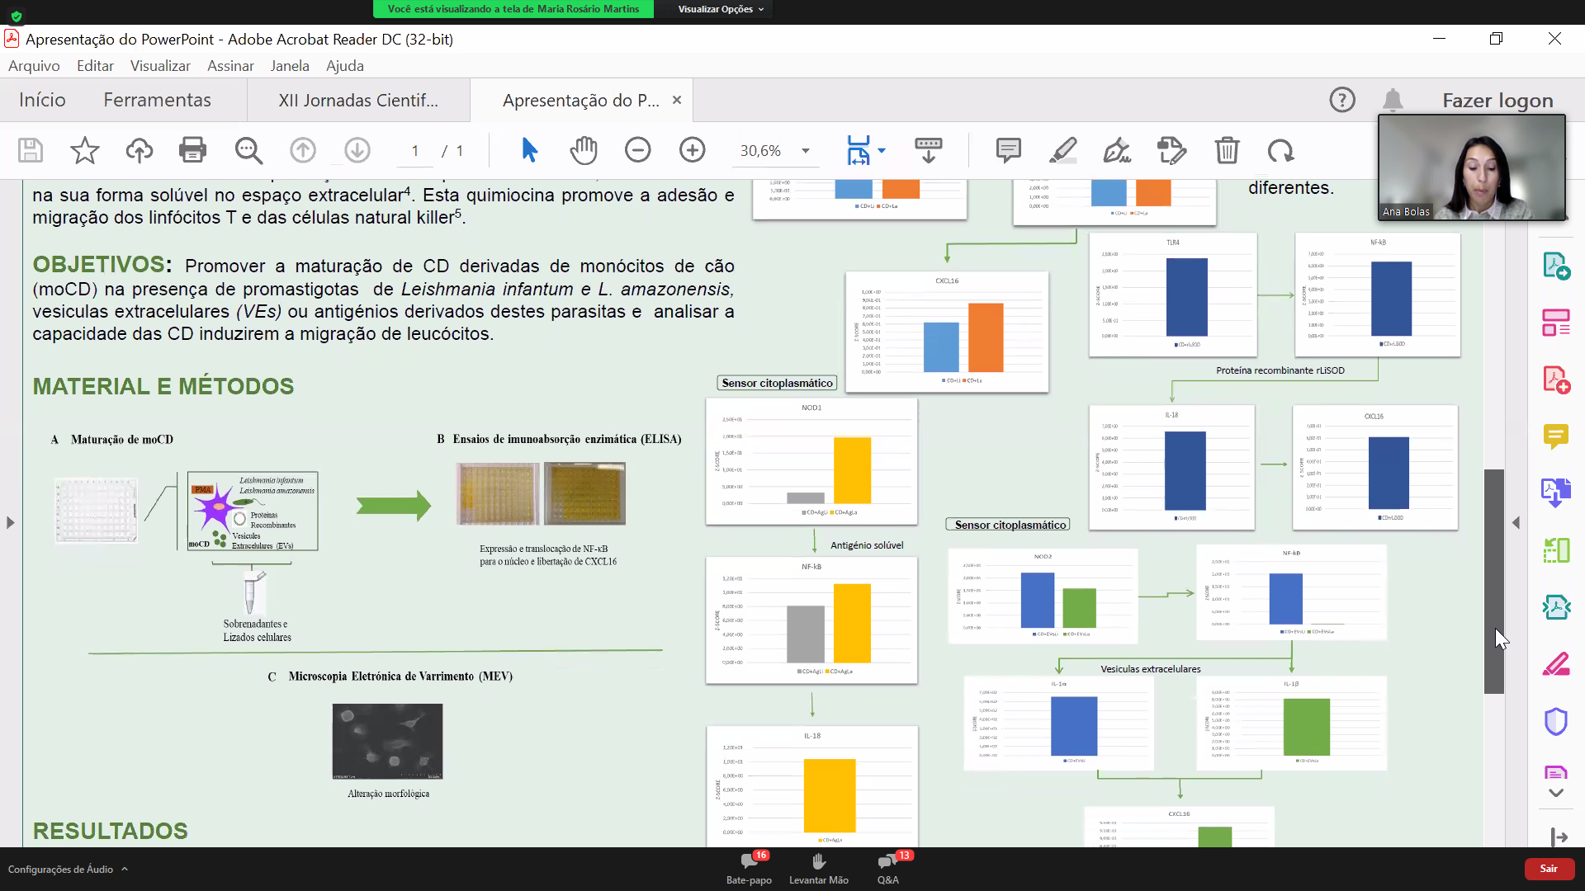The height and width of the screenshot is (891, 1585).
Task: Click the red Sair button
Action: (x=1549, y=868)
